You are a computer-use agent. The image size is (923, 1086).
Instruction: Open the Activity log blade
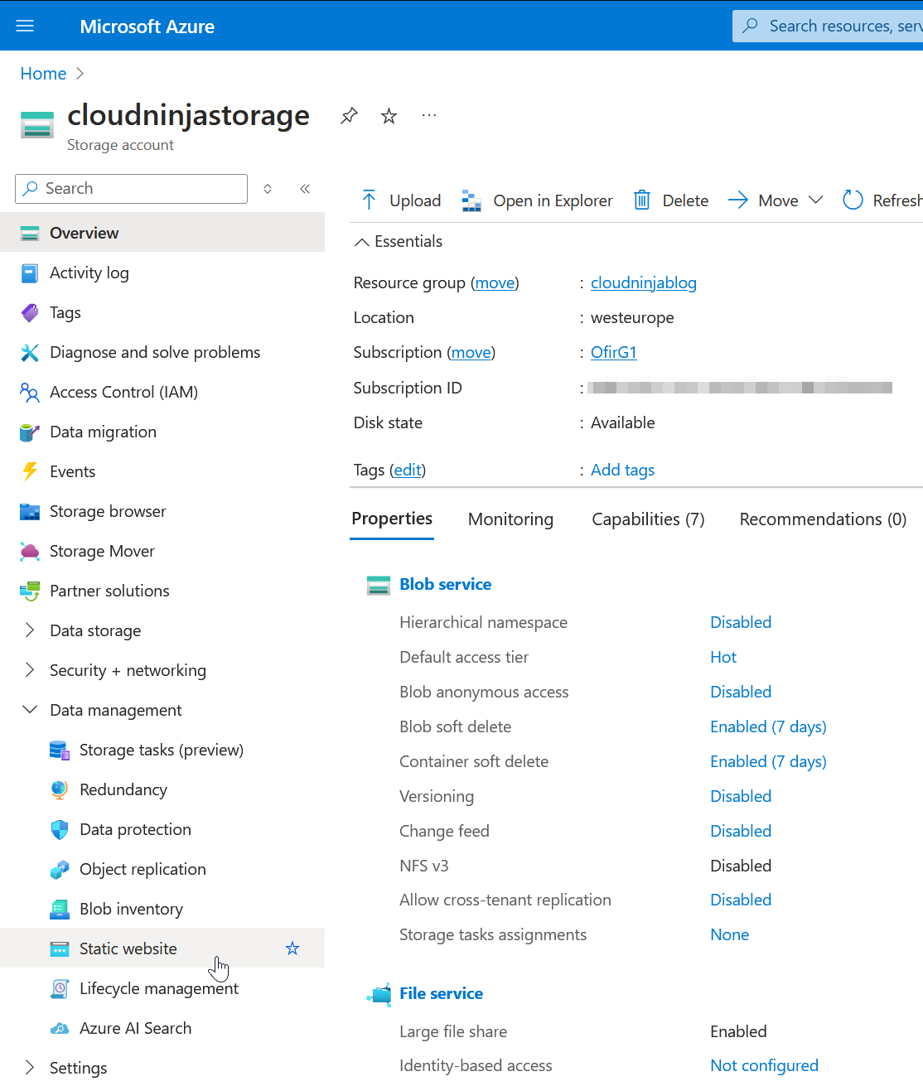(x=89, y=273)
